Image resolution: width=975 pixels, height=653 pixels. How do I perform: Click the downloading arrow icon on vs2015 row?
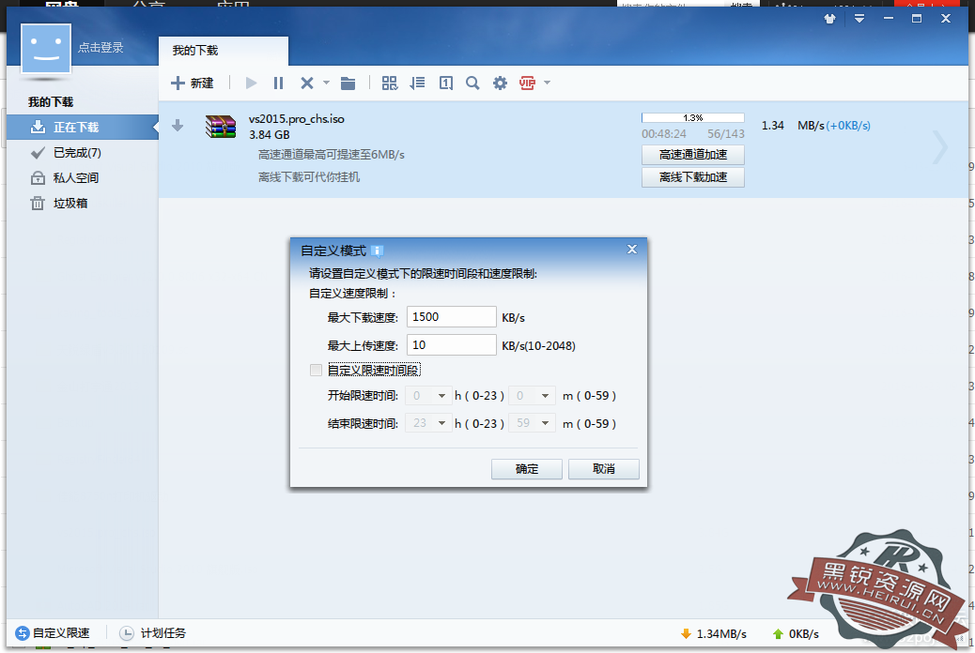point(178,126)
